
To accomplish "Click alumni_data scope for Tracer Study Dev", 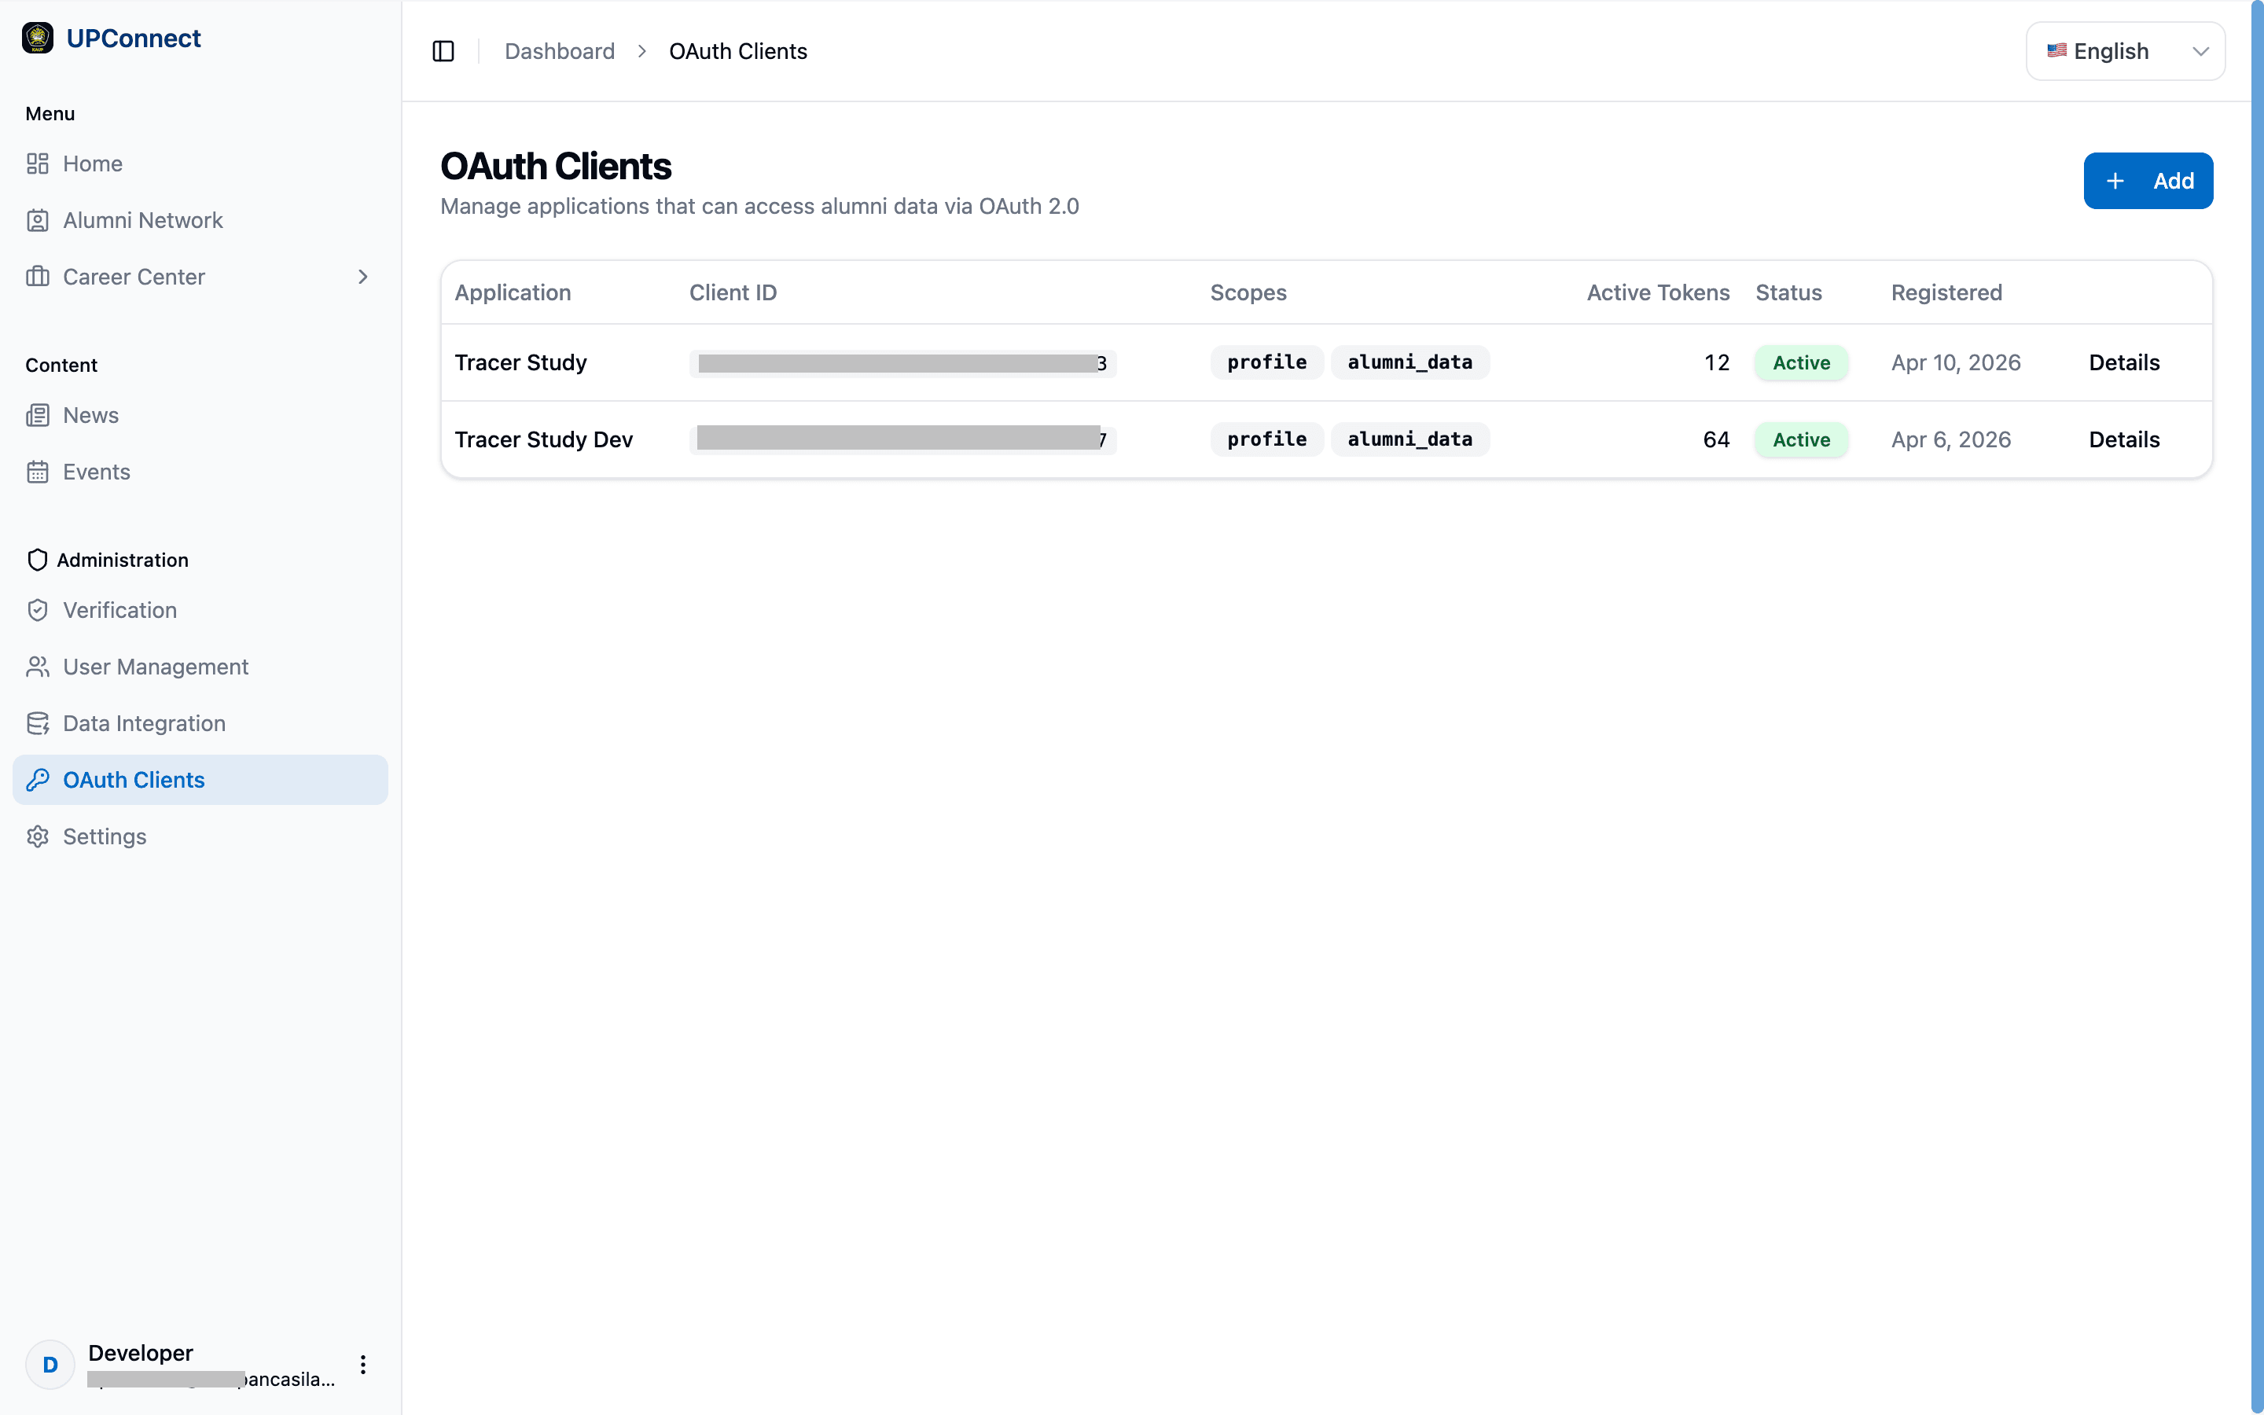I will (1409, 440).
